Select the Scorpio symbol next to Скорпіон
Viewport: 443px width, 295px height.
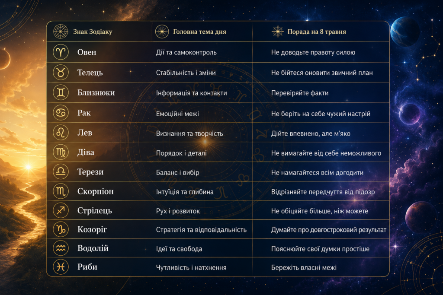pyautogui.click(x=61, y=191)
